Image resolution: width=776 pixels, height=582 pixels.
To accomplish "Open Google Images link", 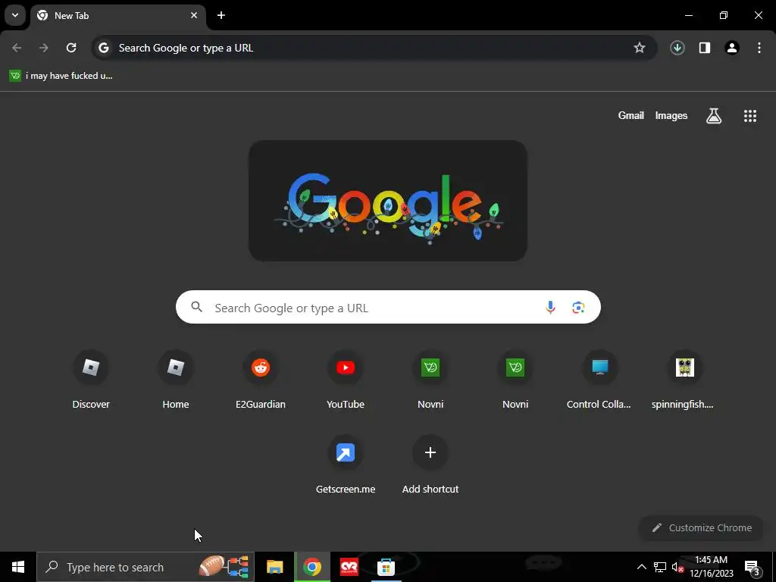I will point(671,115).
